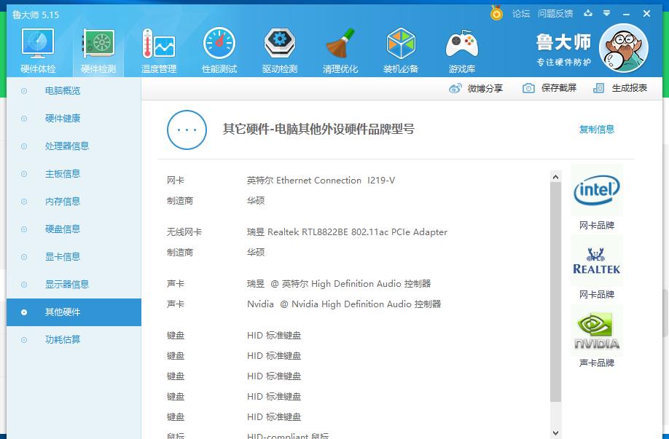Share via 微博分享 button
Image resolution: width=669 pixels, height=439 pixels.
[x=476, y=88]
